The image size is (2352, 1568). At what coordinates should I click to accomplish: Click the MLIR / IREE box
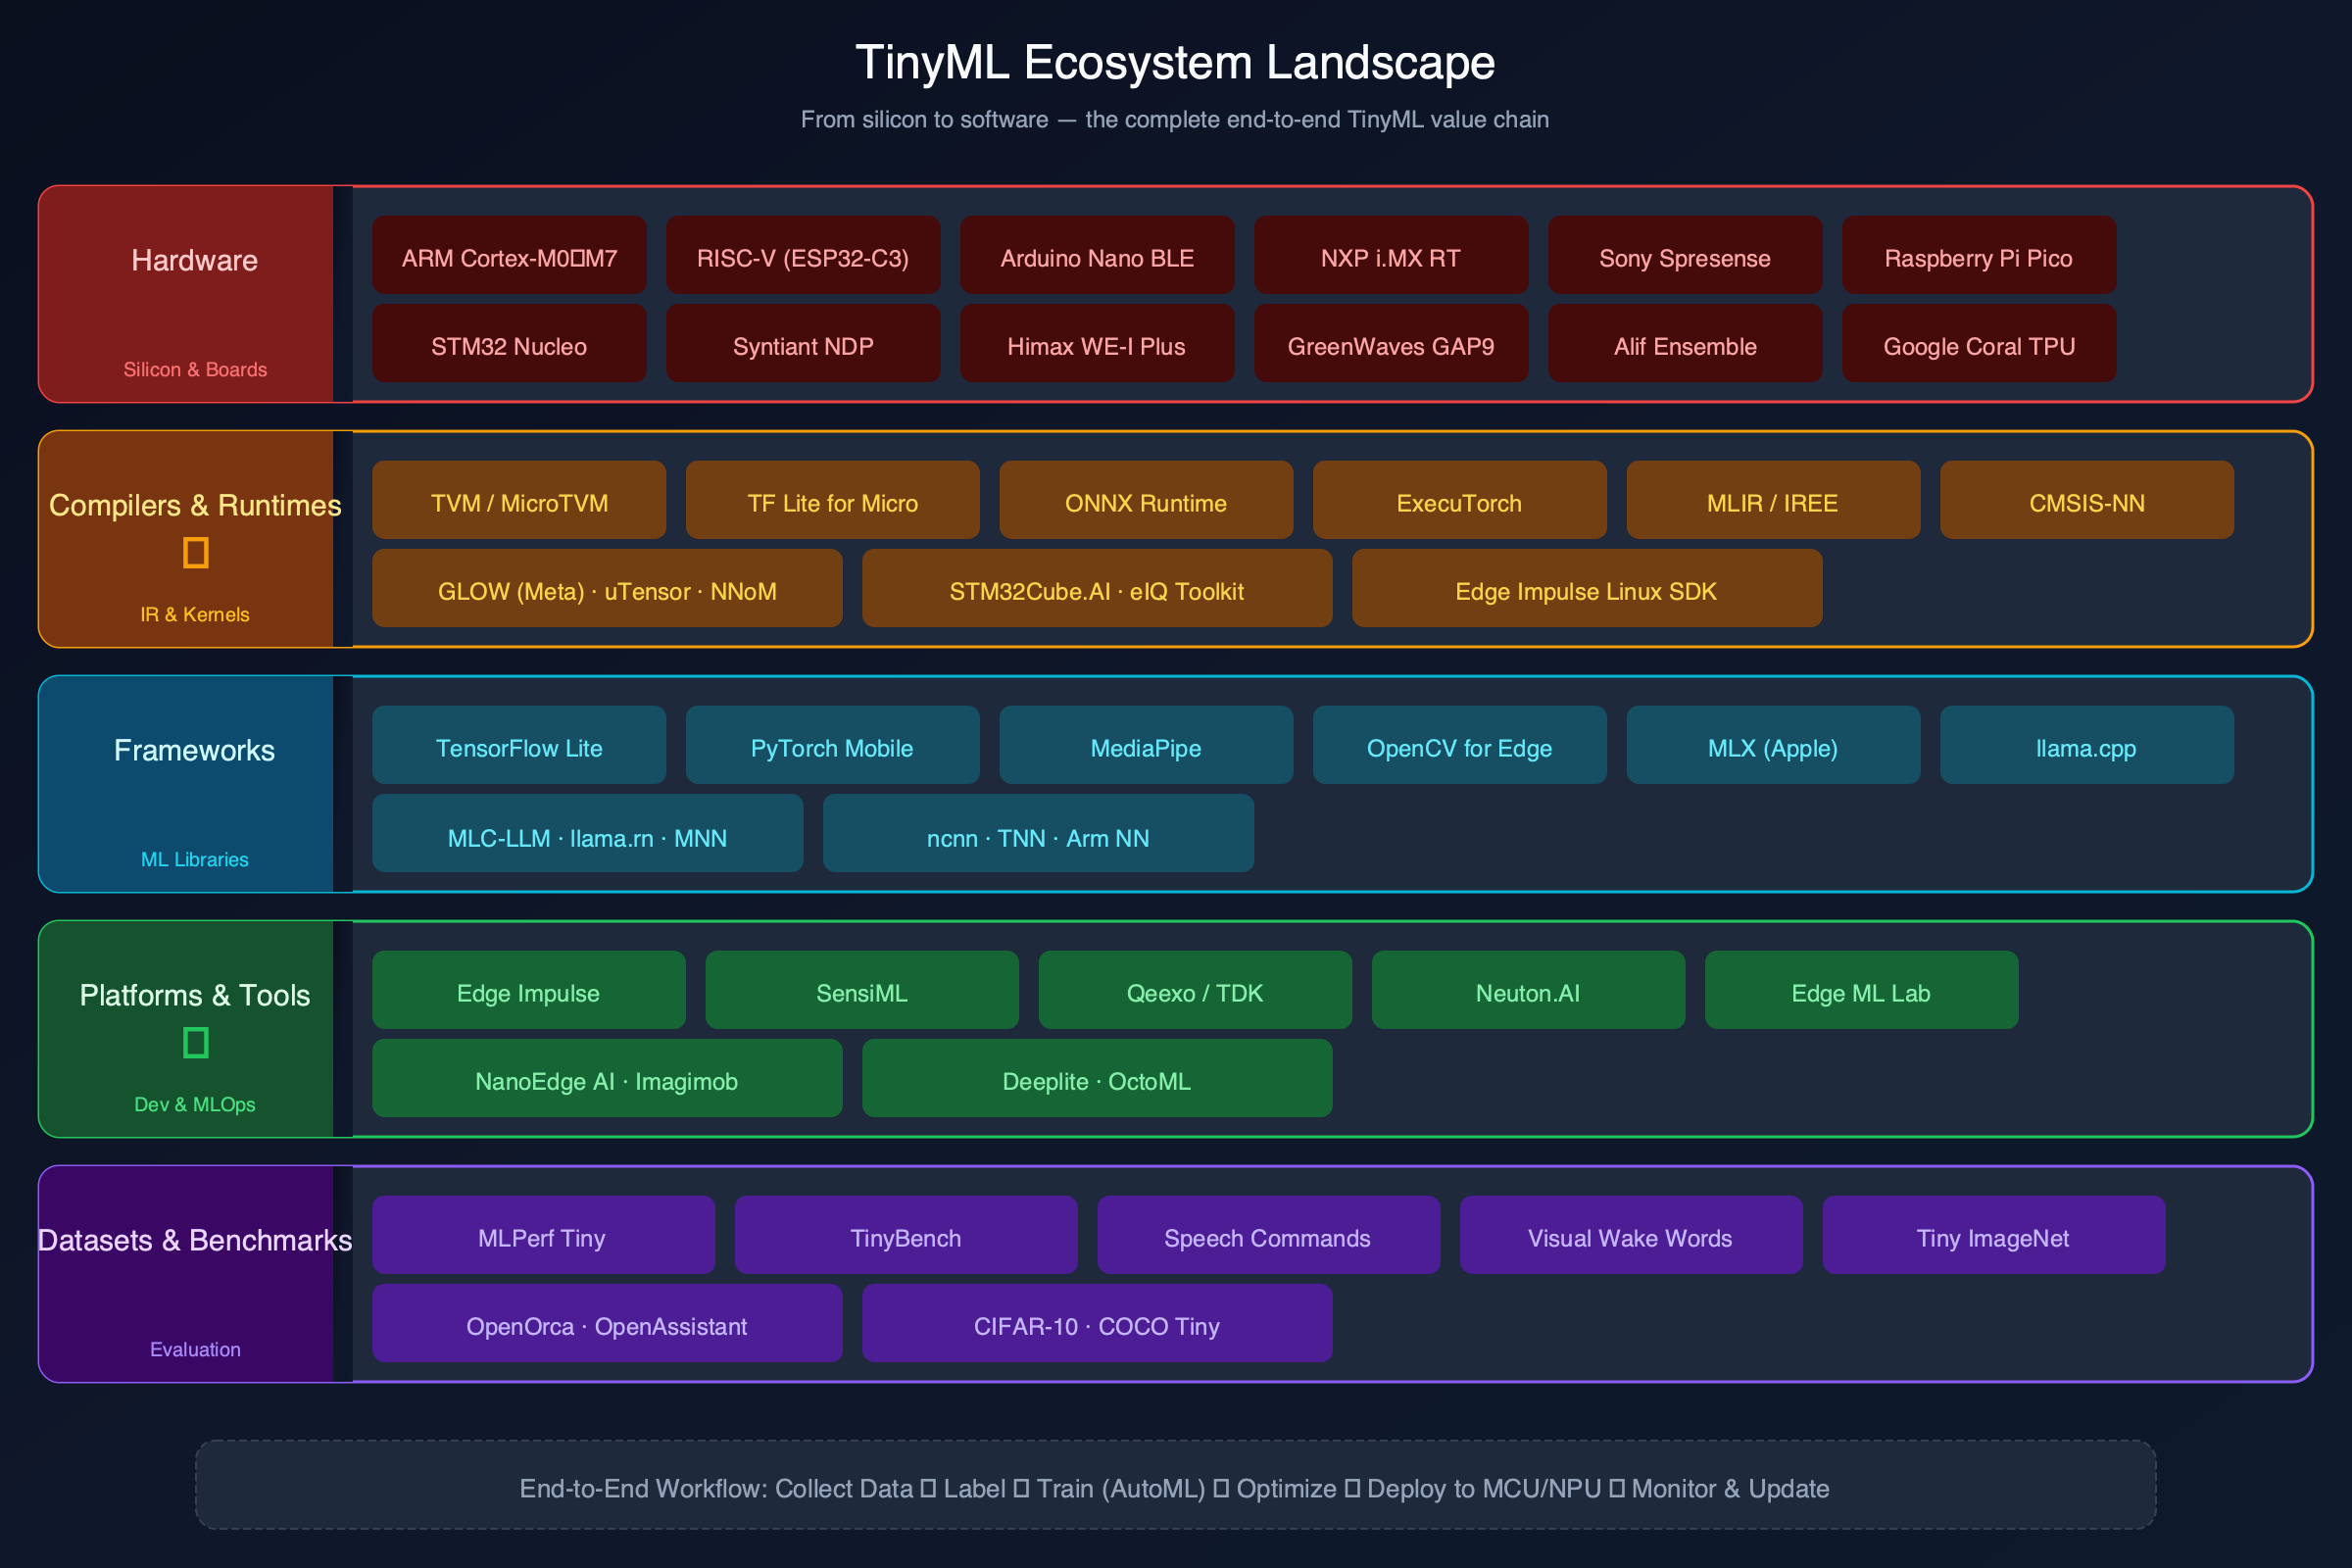pyautogui.click(x=1773, y=500)
